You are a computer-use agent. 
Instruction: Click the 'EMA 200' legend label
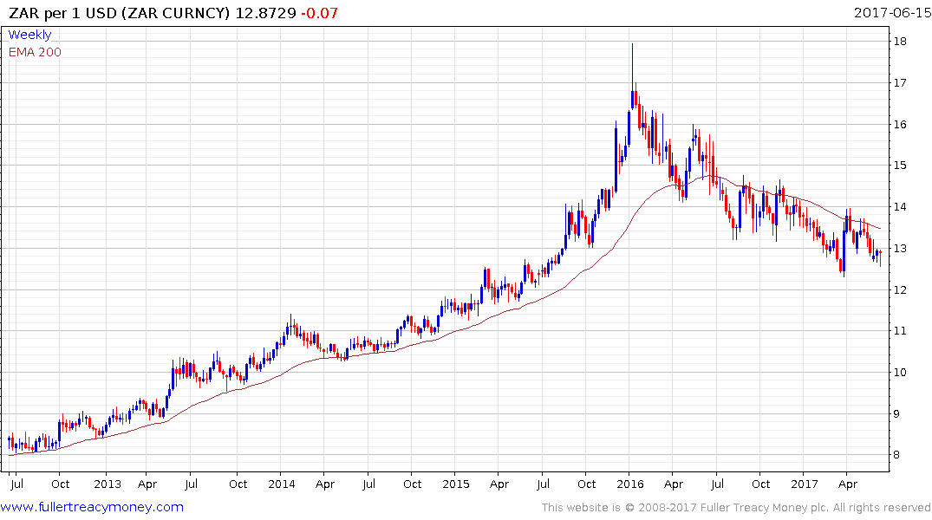coord(35,52)
